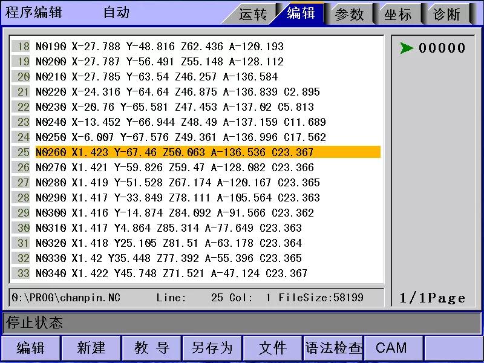Open the 教导 (Teach) function

pos(151,348)
